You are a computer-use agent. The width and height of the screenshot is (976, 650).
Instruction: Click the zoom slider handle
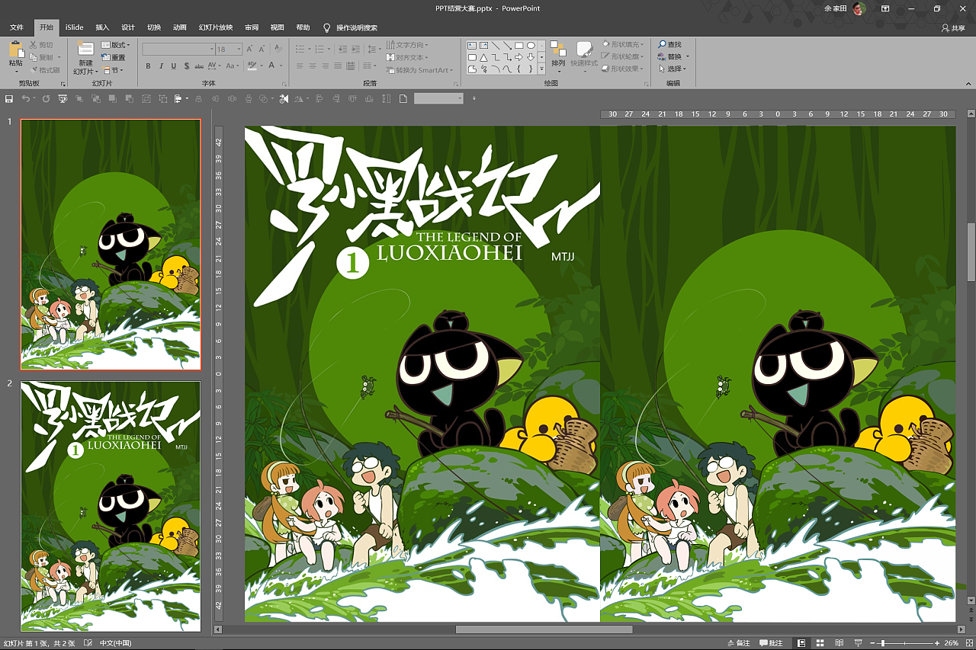coord(883,643)
